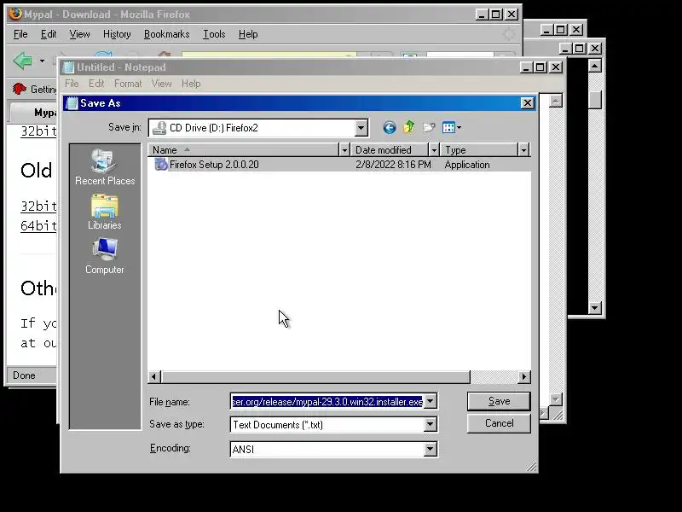Click the CD drive icon in Save in
This screenshot has height=512, width=682.
159,127
